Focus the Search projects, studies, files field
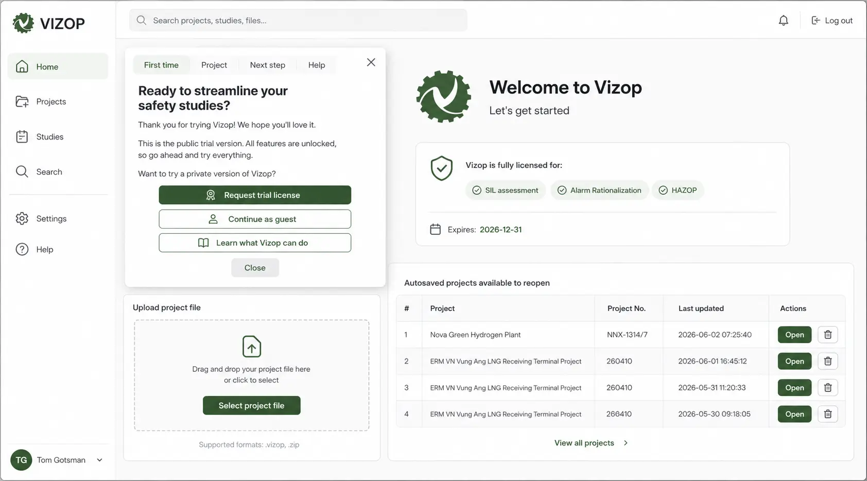Screen dimensions: 867x481 click(x=298, y=20)
